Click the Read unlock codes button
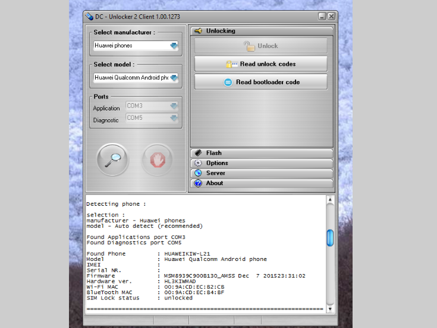This screenshot has width=437, height=328. 261,64
